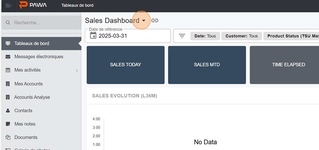The height and width of the screenshot is (150, 319).
Task: Expand the Mes activités submenu chevron
Action: click(x=77, y=70)
